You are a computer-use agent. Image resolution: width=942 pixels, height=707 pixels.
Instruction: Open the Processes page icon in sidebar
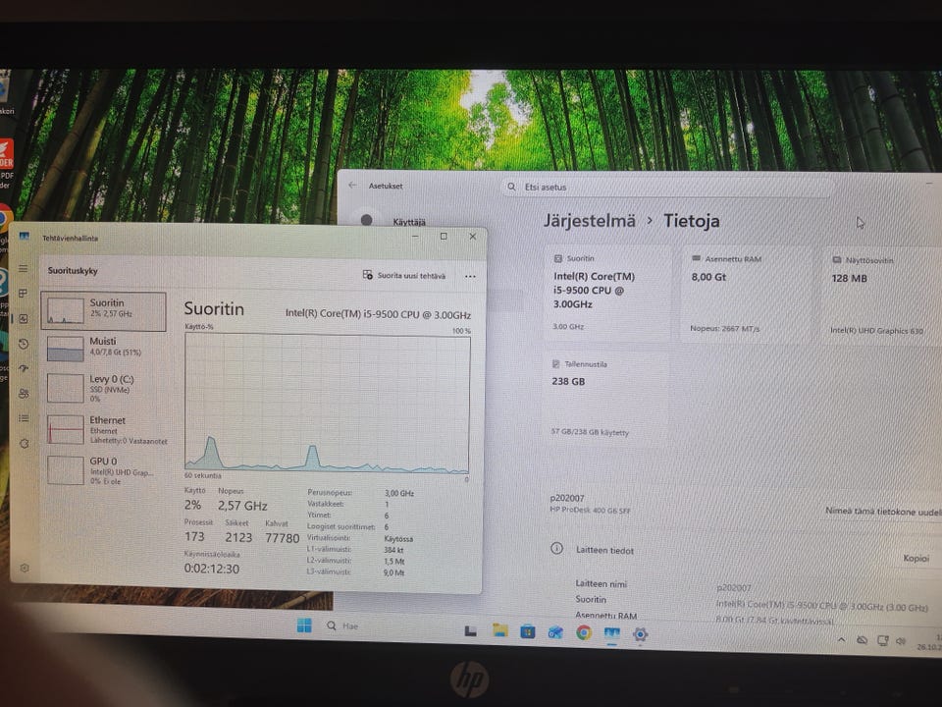(x=23, y=294)
